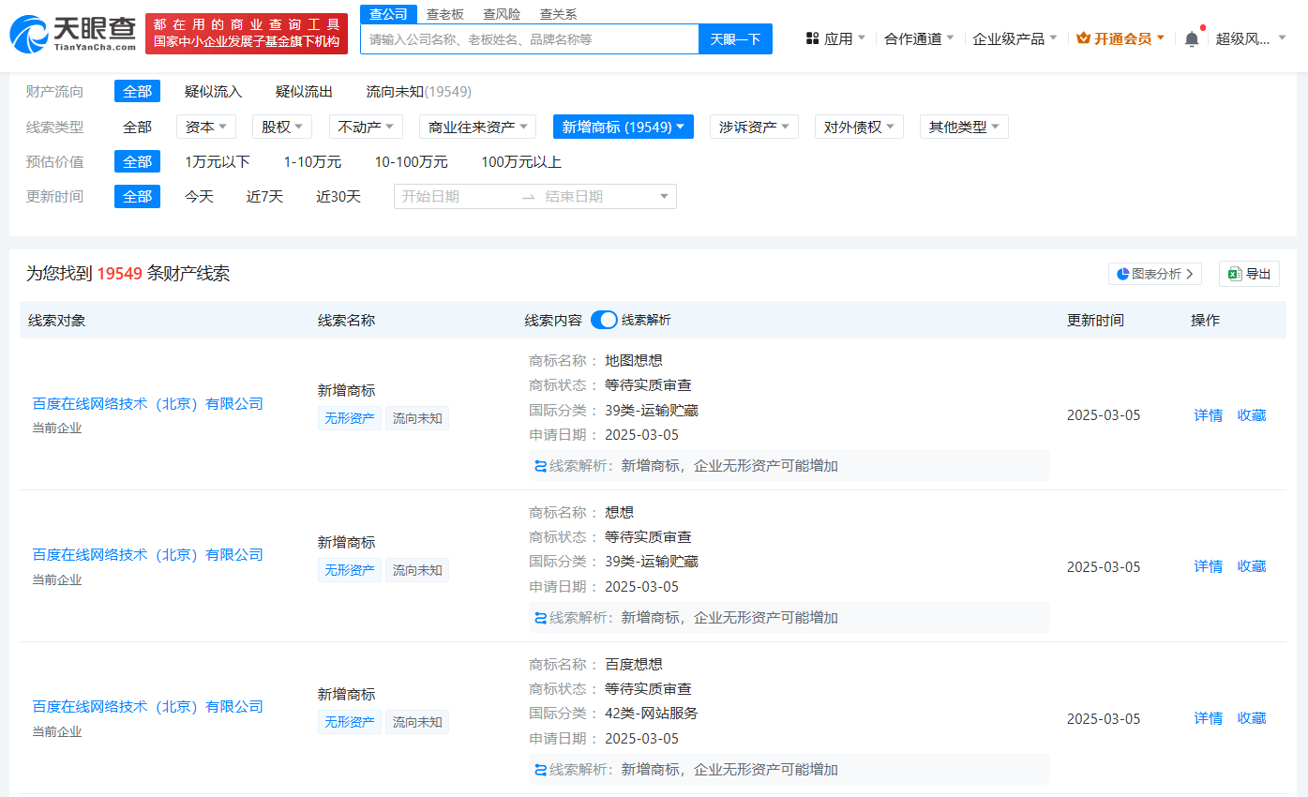This screenshot has height=797, width=1308.
Task: Switch to the 查风险 search tab
Action: pos(502,14)
